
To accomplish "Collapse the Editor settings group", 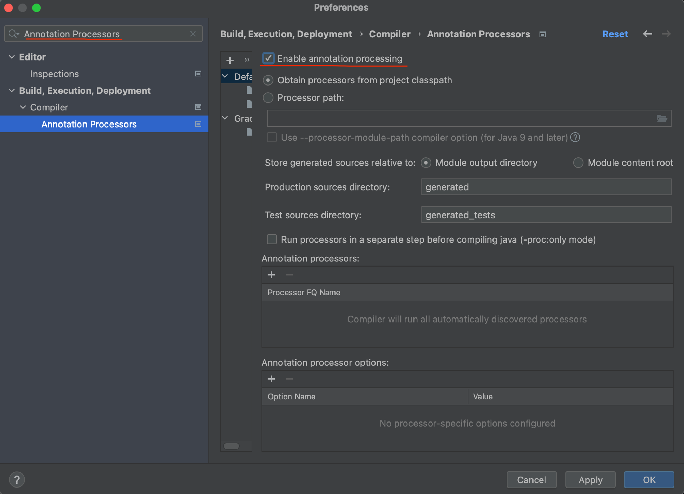I will 12,57.
